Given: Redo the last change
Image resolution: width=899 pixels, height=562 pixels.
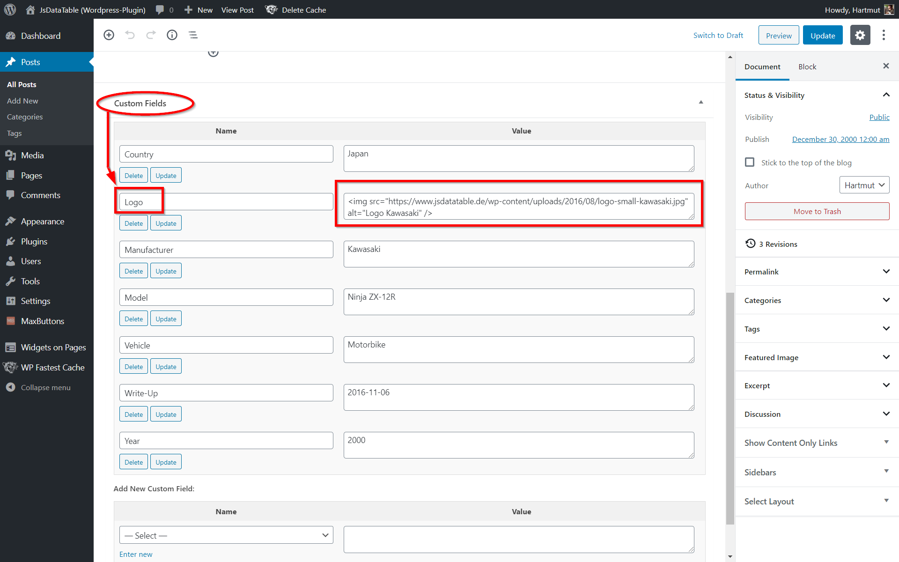Looking at the screenshot, I should pos(151,35).
